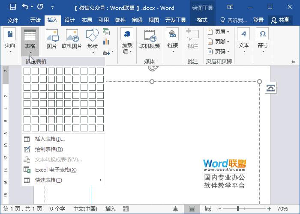
Task: Open the 加载项 add-ins dropdown
Action: point(127,41)
